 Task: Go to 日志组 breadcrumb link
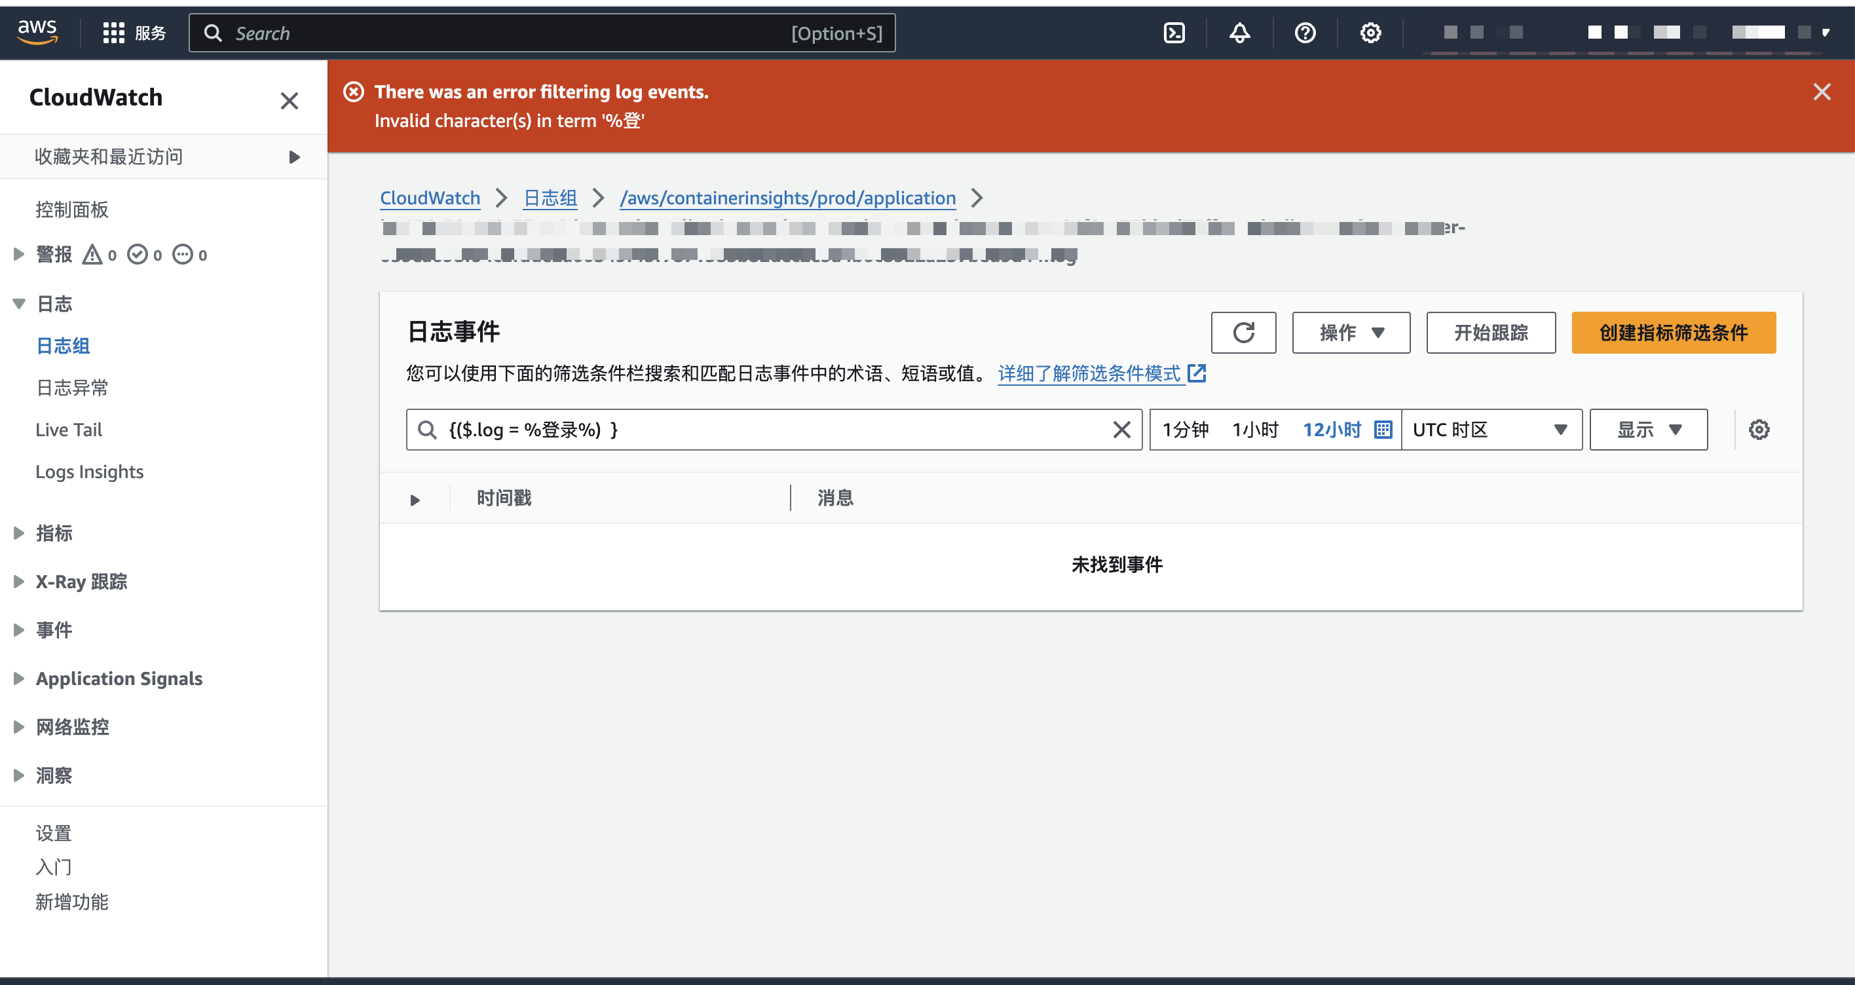click(550, 198)
